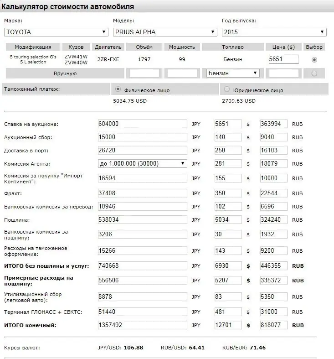Click the Аукционный сбор JPY field
334x359 pixels.
coord(142,137)
